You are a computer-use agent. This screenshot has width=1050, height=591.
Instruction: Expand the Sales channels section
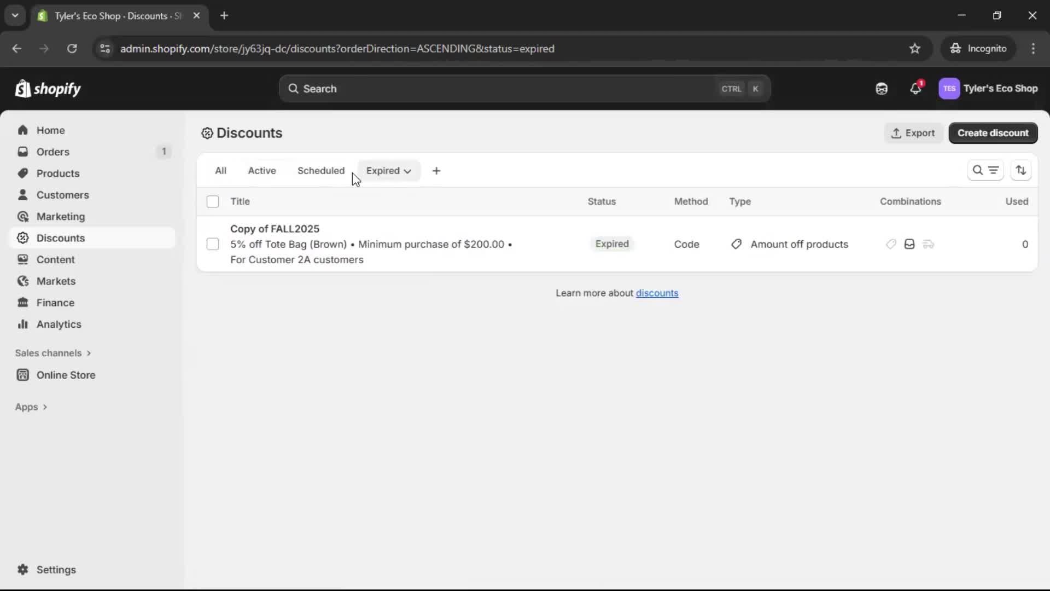point(53,353)
